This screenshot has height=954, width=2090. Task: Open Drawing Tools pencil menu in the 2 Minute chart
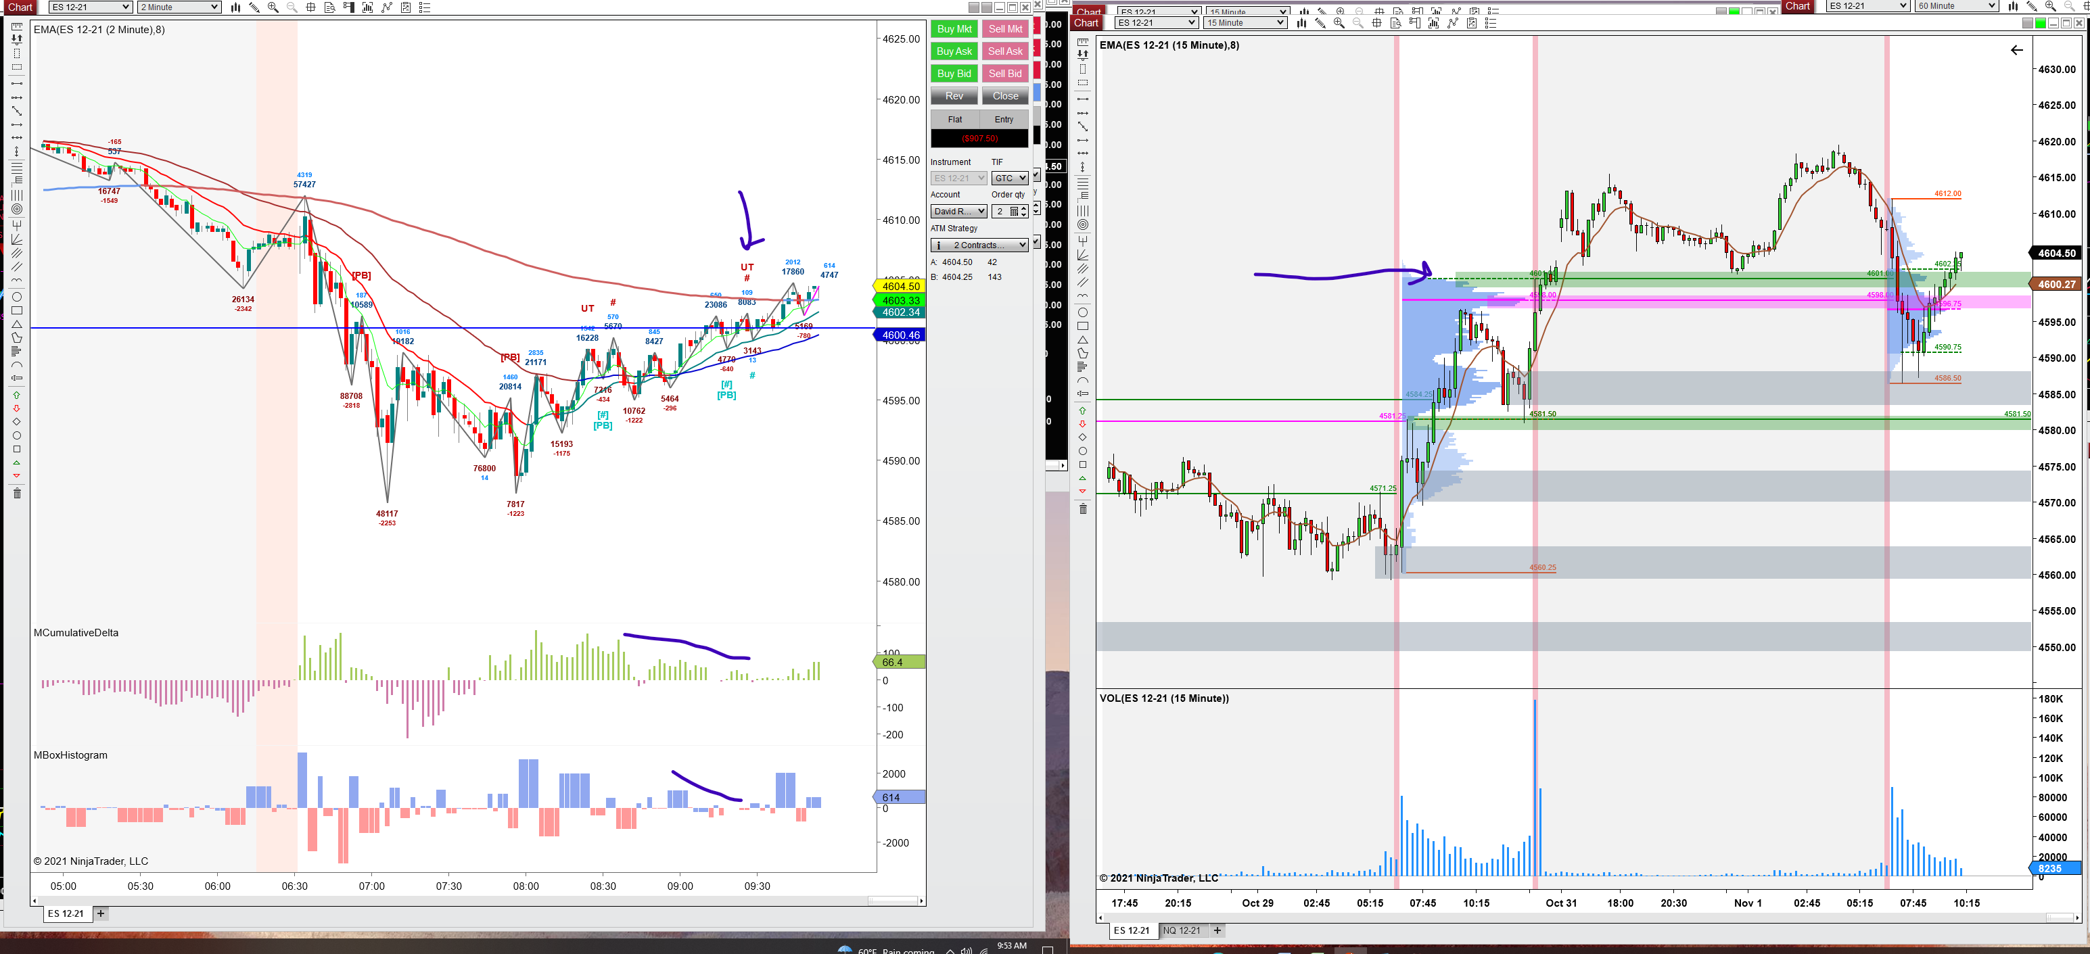[x=254, y=7]
